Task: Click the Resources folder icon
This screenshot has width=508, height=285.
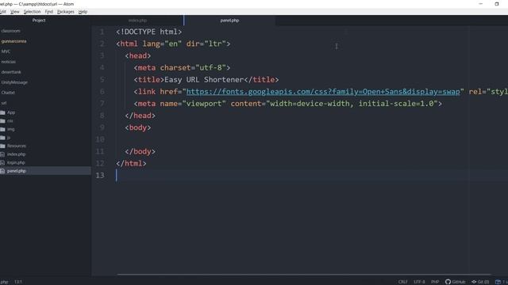Action: tap(2, 146)
